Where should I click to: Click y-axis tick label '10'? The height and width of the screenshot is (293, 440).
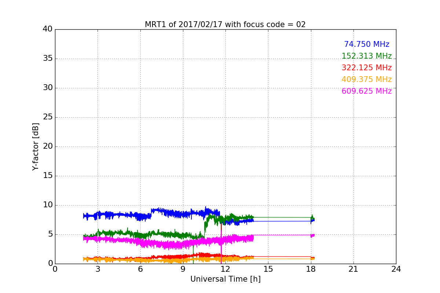click(48, 205)
